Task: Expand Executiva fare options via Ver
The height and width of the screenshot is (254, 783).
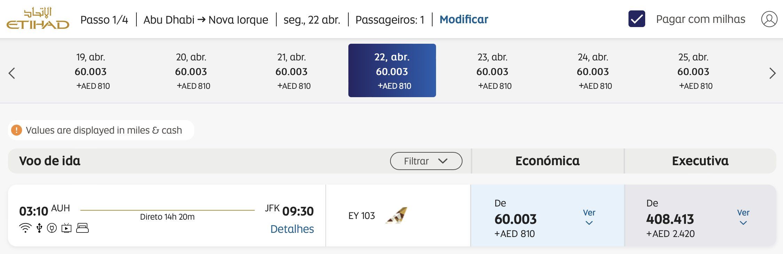Action: click(x=743, y=217)
